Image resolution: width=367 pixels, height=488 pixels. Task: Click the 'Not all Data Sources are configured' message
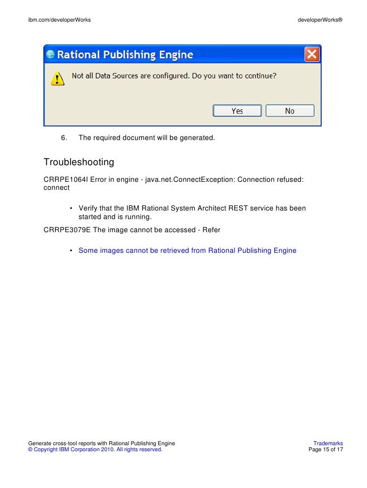174,76
